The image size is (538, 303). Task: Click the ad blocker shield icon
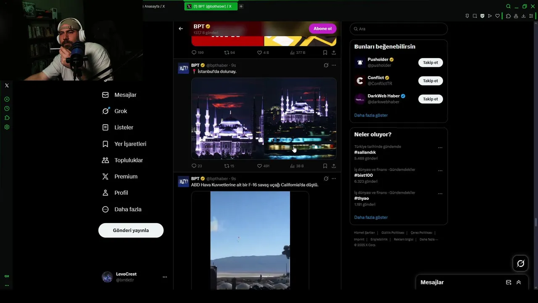click(482, 16)
